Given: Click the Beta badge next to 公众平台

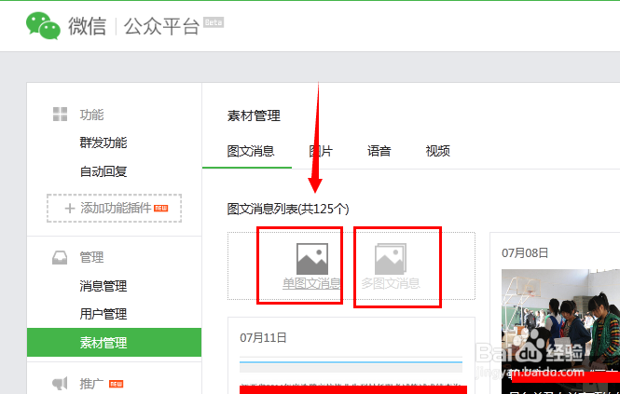Looking at the screenshot, I should [x=214, y=22].
